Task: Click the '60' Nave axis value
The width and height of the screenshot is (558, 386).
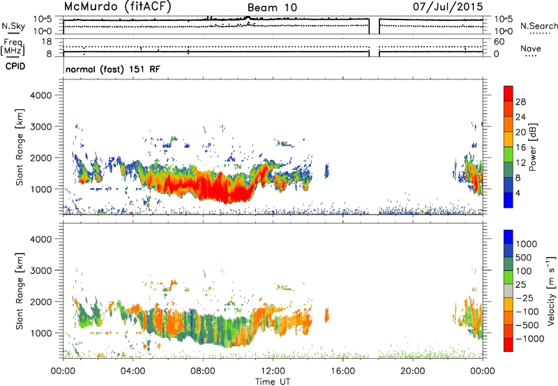Action: (x=499, y=42)
